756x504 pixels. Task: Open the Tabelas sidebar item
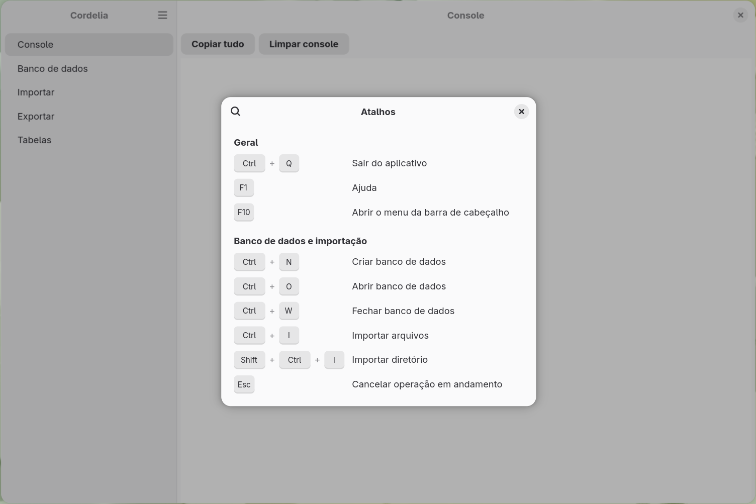(89, 140)
